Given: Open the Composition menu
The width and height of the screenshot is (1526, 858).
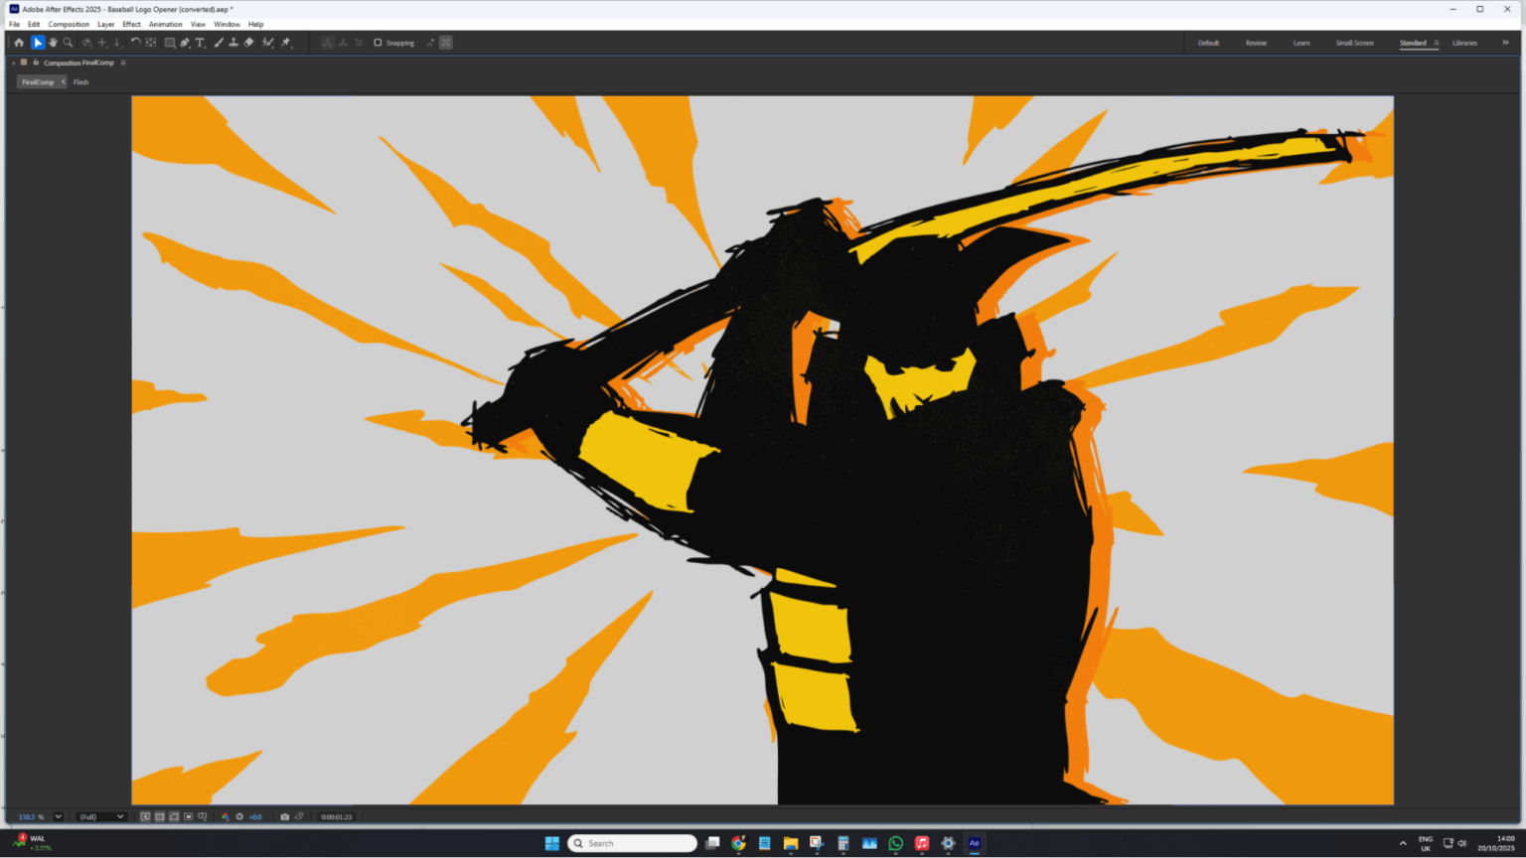Looking at the screenshot, I should click(69, 24).
